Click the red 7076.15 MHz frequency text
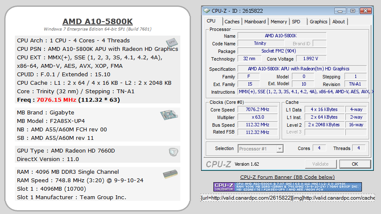Viewport: 381px width, 214px height. (56, 100)
